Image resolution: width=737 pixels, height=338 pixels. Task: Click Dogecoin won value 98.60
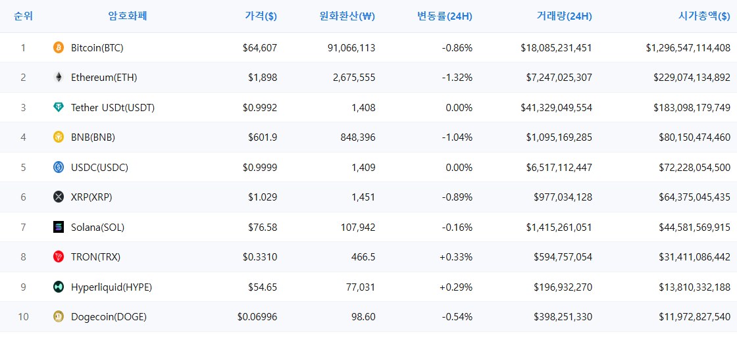coord(363,317)
